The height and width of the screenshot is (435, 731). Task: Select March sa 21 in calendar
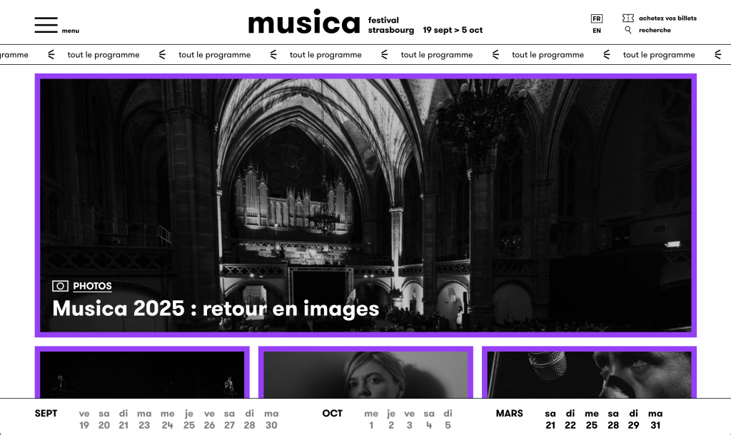pyautogui.click(x=550, y=419)
